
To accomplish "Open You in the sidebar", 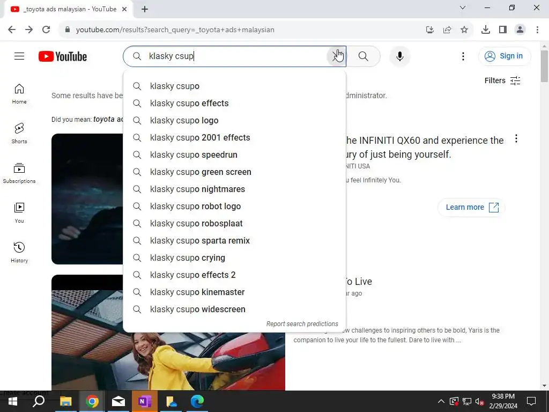I will [x=19, y=212].
